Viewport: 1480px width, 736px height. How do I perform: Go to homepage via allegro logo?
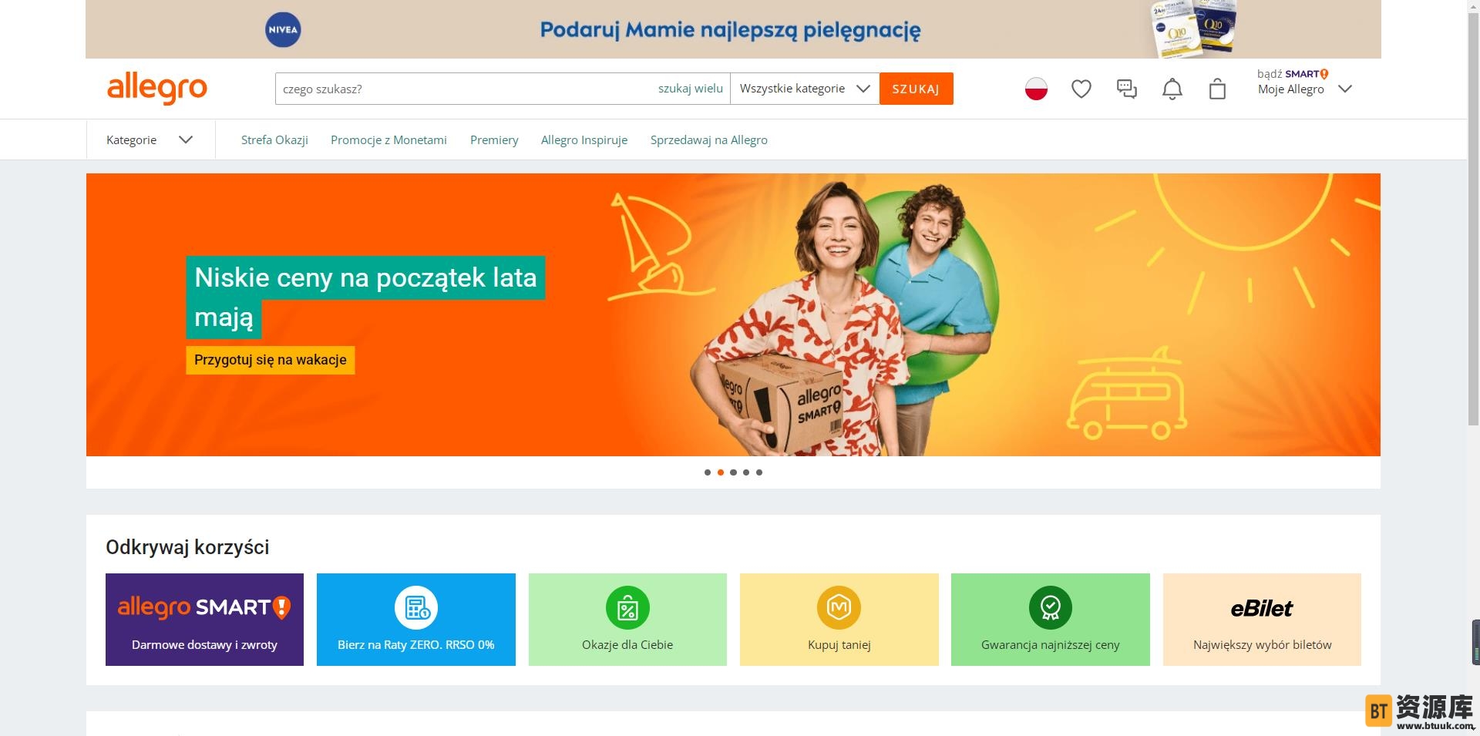pos(157,89)
